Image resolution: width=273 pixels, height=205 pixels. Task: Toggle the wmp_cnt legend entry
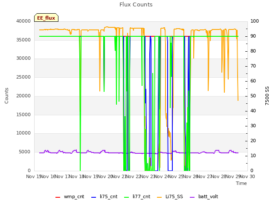tap(70, 196)
